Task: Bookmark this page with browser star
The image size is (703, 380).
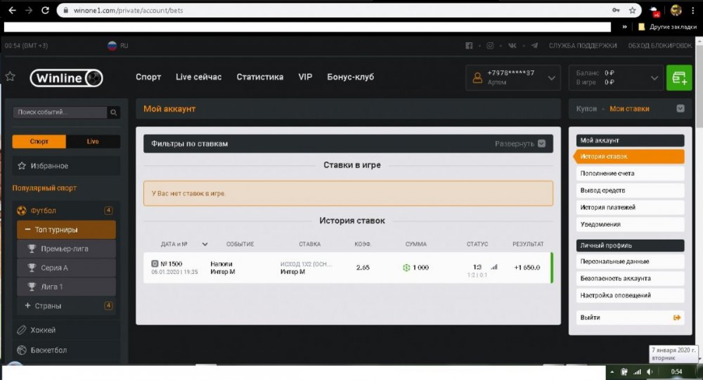Action: click(x=632, y=11)
